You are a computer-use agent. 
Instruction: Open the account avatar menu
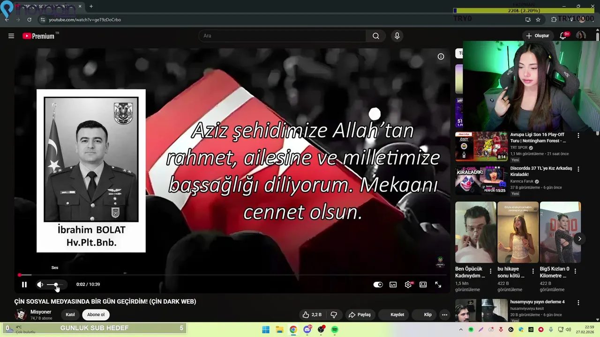pyautogui.click(x=581, y=36)
